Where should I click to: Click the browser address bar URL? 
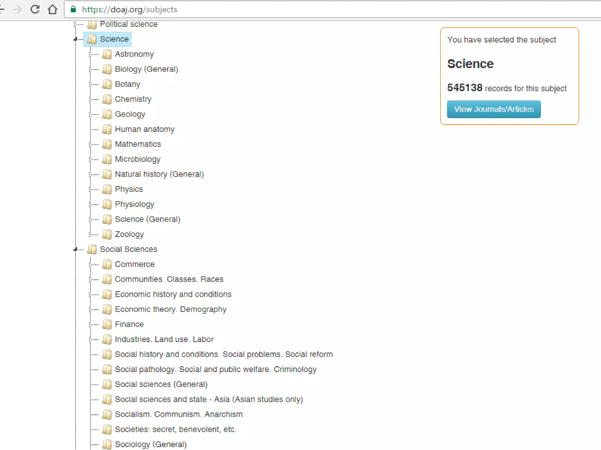click(130, 9)
